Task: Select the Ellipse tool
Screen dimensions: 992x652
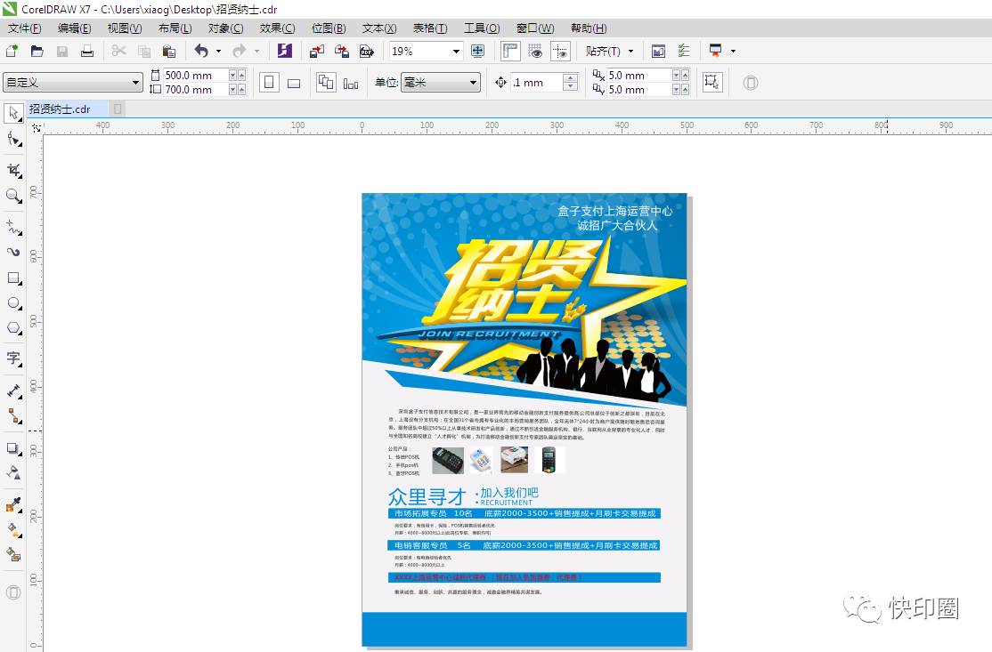Action: (x=13, y=303)
